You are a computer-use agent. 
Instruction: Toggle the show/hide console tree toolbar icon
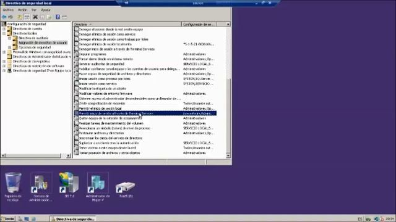pyautogui.click(x=27, y=17)
